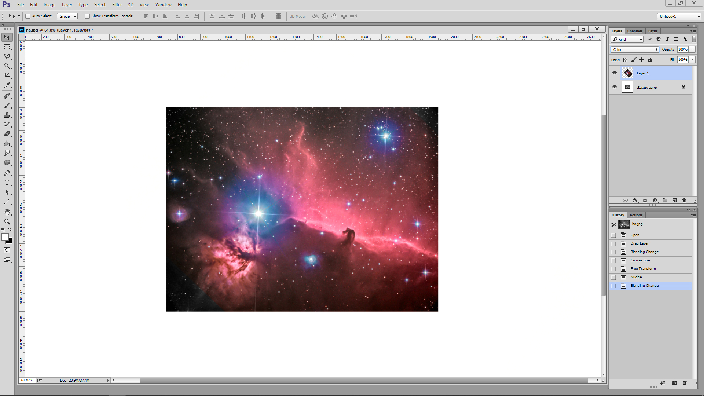Open the layer filter Kind dropdown
This screenshot has width=704, height=396.
[627, 39]
